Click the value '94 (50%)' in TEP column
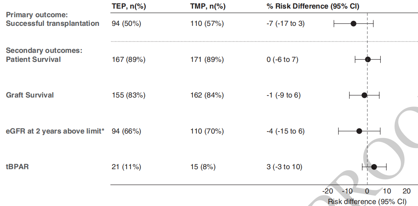Screen dimensions: 418x206 click(126, 23)
